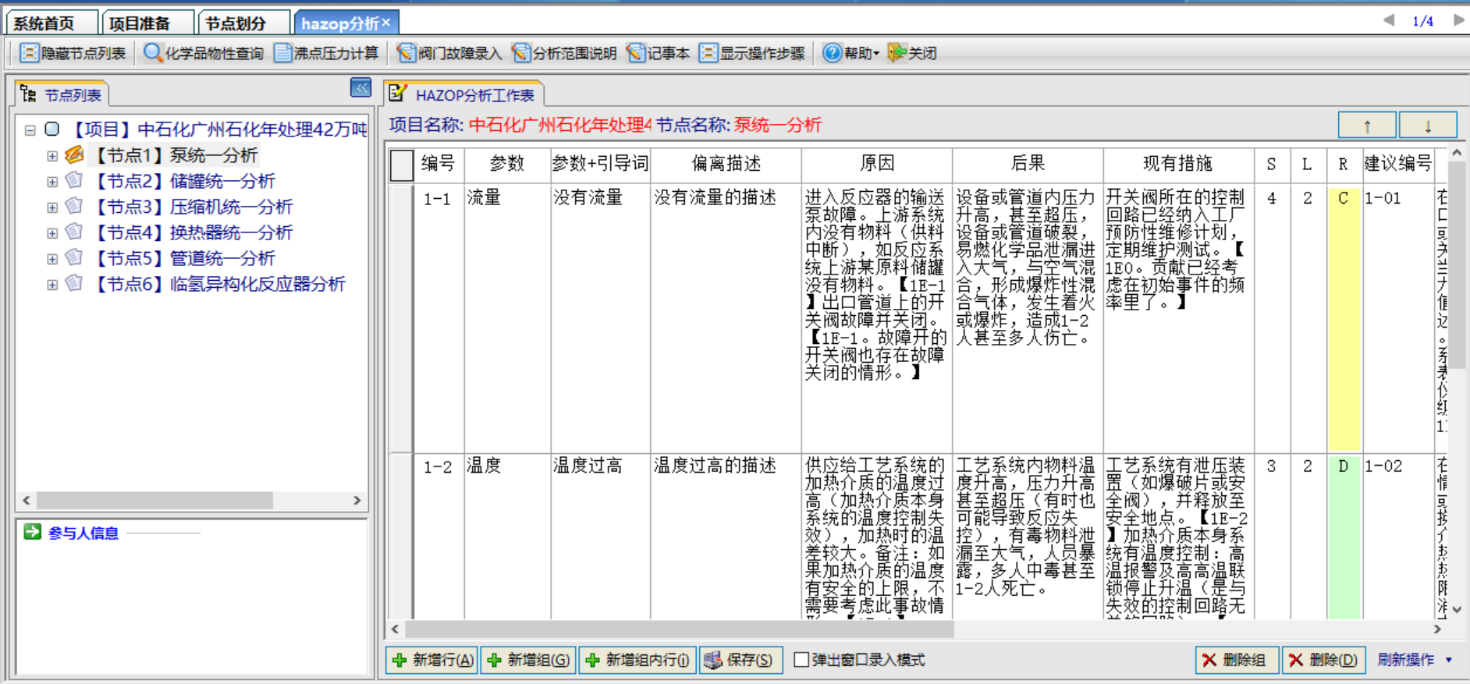Click node tree horizontal scrollbar
The image size is (1470, 684).
click(154, 500)
